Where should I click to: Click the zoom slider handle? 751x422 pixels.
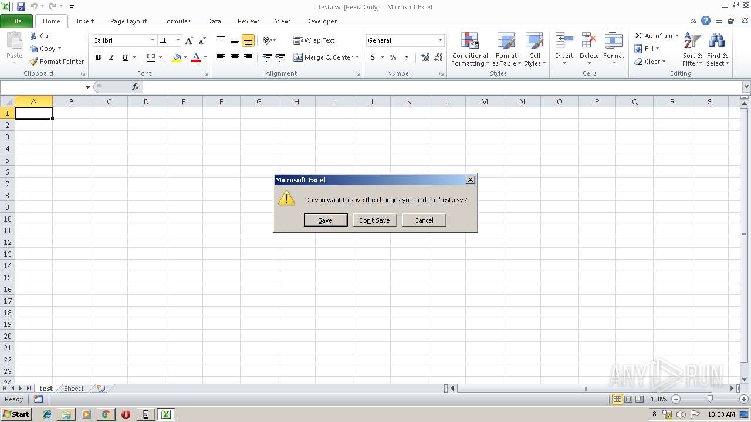(710, 399)
